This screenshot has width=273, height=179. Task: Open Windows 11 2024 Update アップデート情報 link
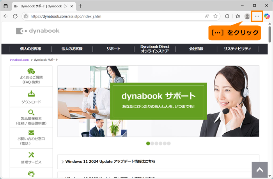110,161
